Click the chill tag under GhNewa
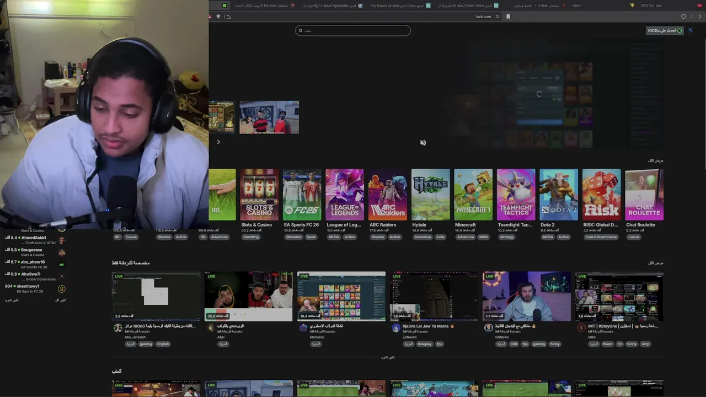Viewport: 706px width, 397px height. 514,344
